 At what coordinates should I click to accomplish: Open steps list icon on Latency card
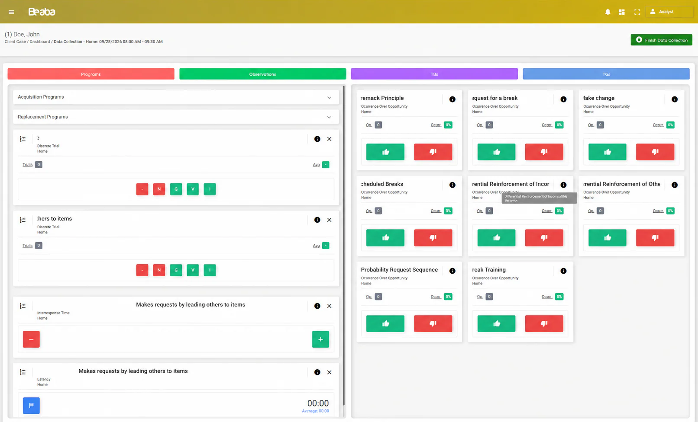(x=23, y=372)
